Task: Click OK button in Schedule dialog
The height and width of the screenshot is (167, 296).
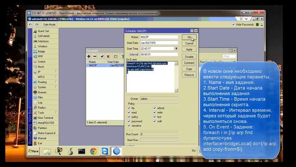Action: click(189, 37)
